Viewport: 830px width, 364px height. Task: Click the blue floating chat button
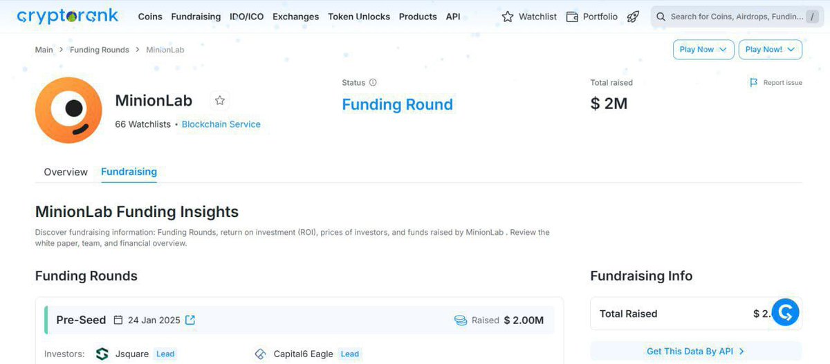785,312
